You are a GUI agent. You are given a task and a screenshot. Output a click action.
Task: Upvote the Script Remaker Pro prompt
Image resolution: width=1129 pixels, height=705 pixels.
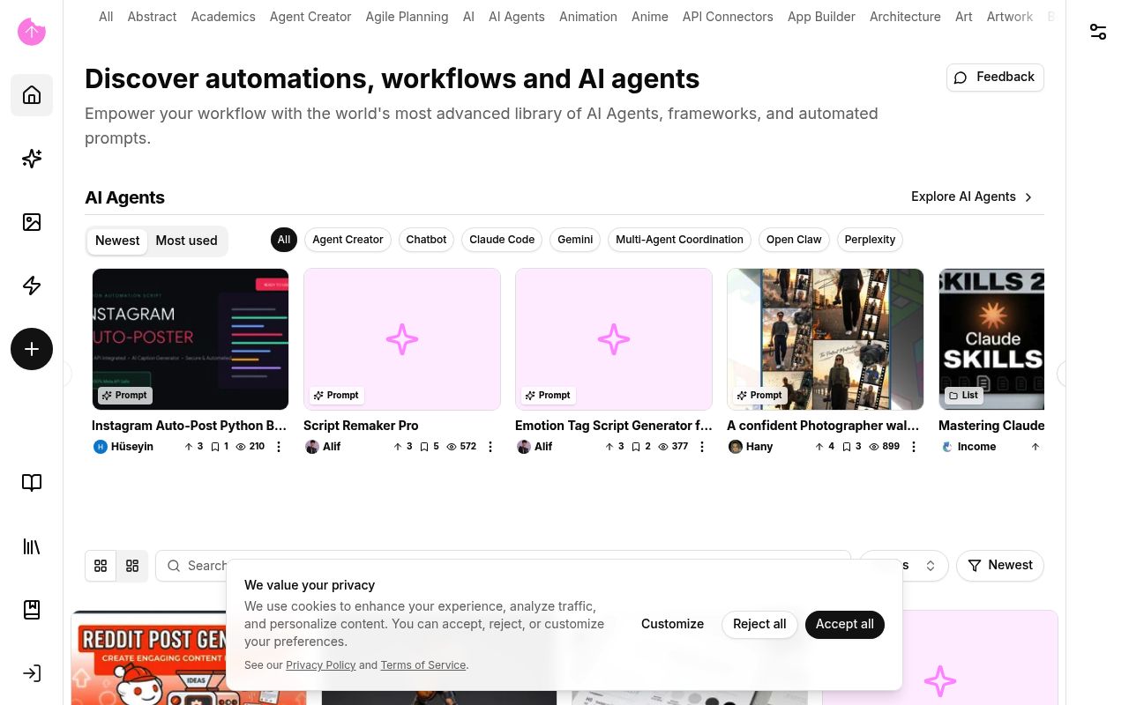(x=402, y=447)
